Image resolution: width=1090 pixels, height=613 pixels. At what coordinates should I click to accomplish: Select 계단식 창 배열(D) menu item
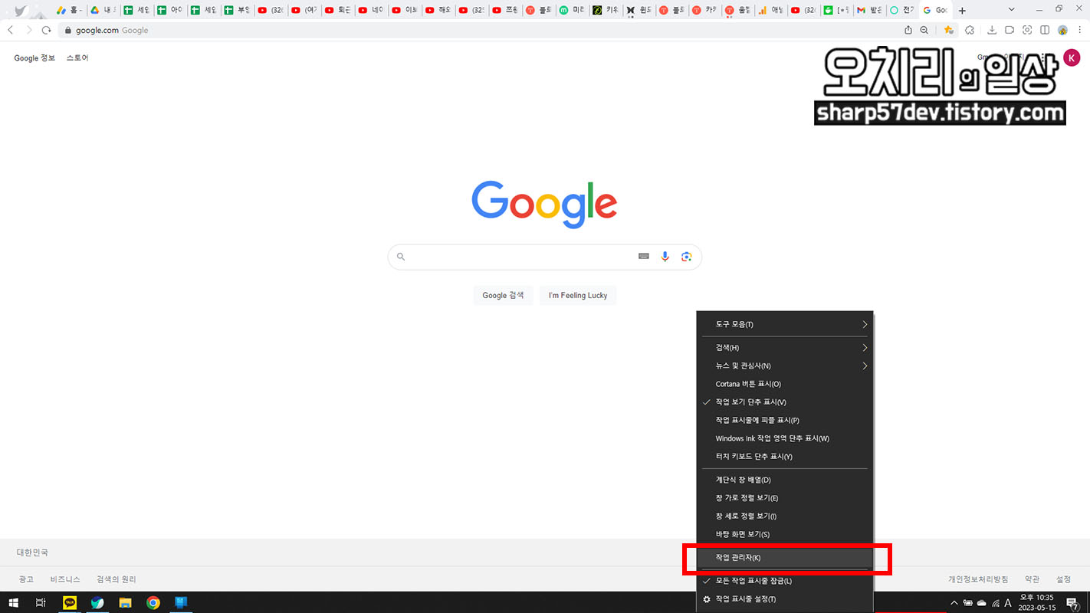pos(785,480)
